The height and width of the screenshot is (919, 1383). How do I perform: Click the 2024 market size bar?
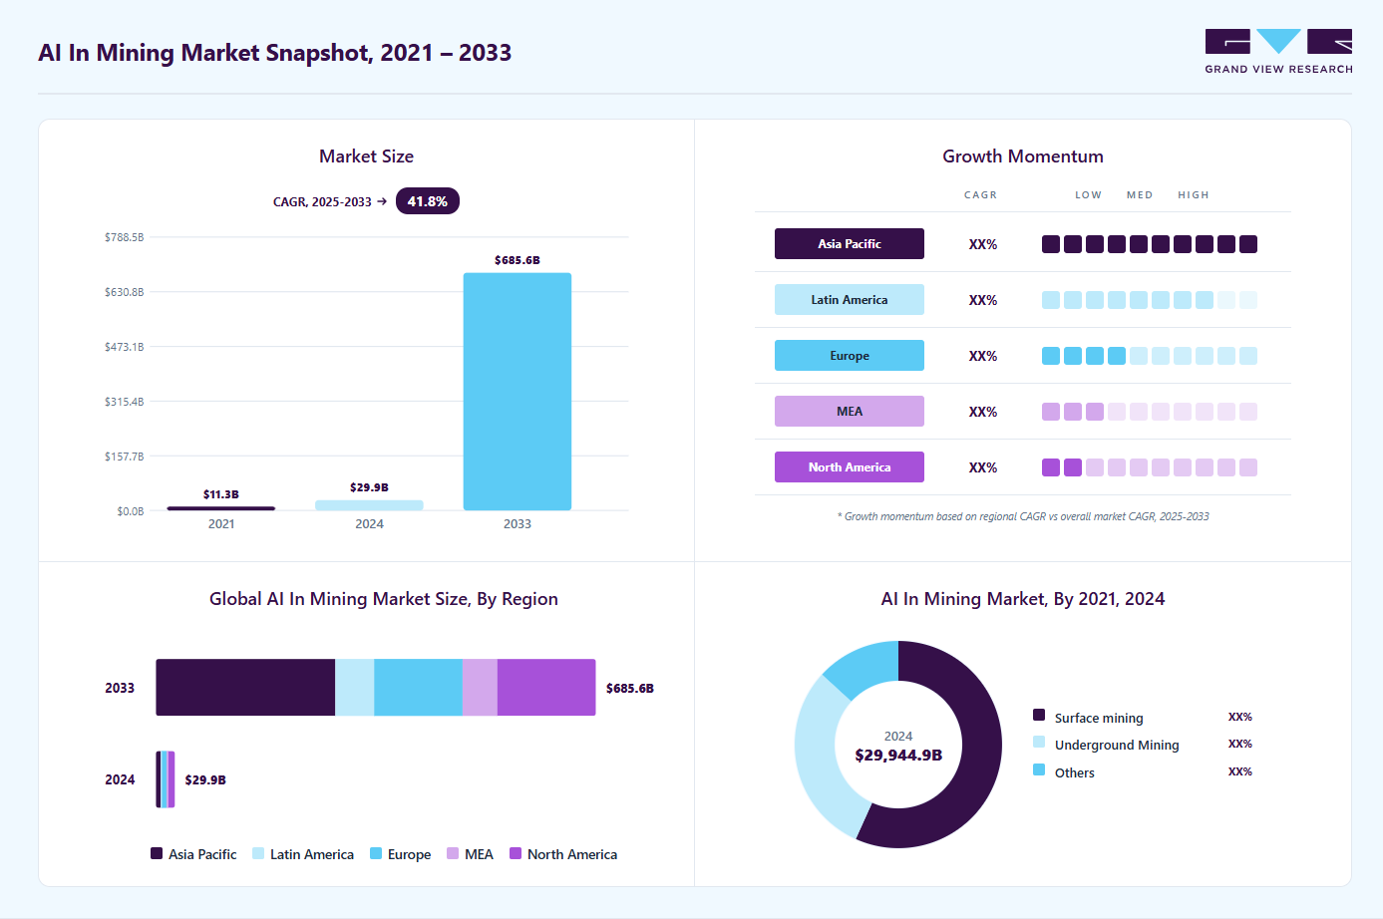click(x=369, y=505)
